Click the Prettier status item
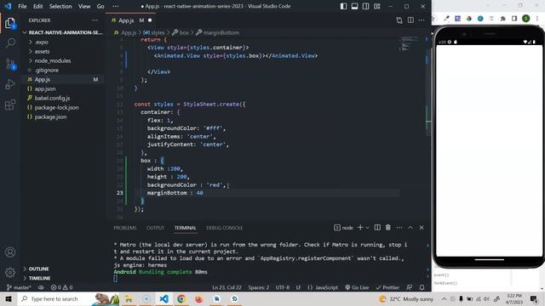The image size is (545, 306). click(387, 287)
